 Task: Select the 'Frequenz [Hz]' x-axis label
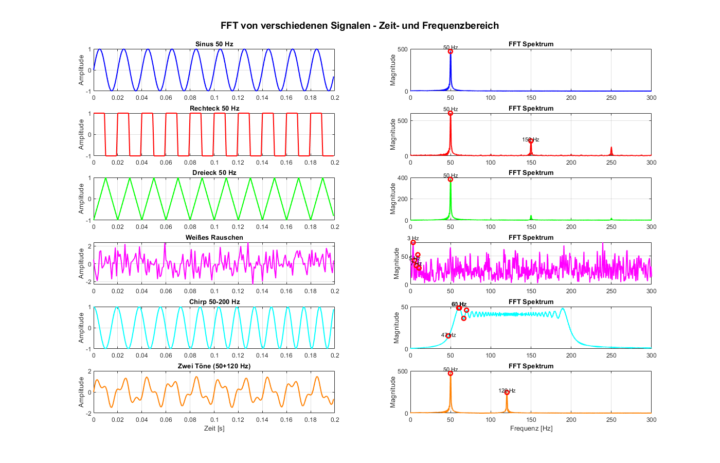(531, 429)
